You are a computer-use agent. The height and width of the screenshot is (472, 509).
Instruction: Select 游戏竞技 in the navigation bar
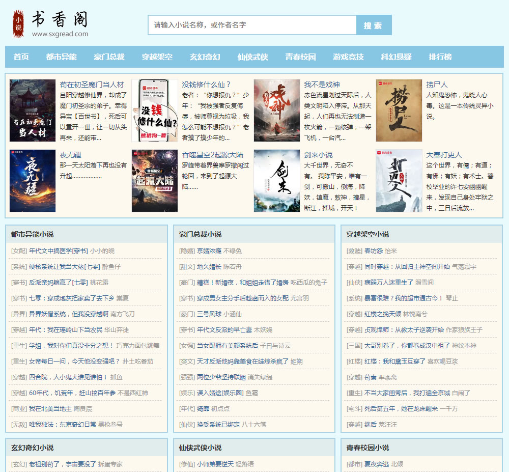(x=348, y=57)
